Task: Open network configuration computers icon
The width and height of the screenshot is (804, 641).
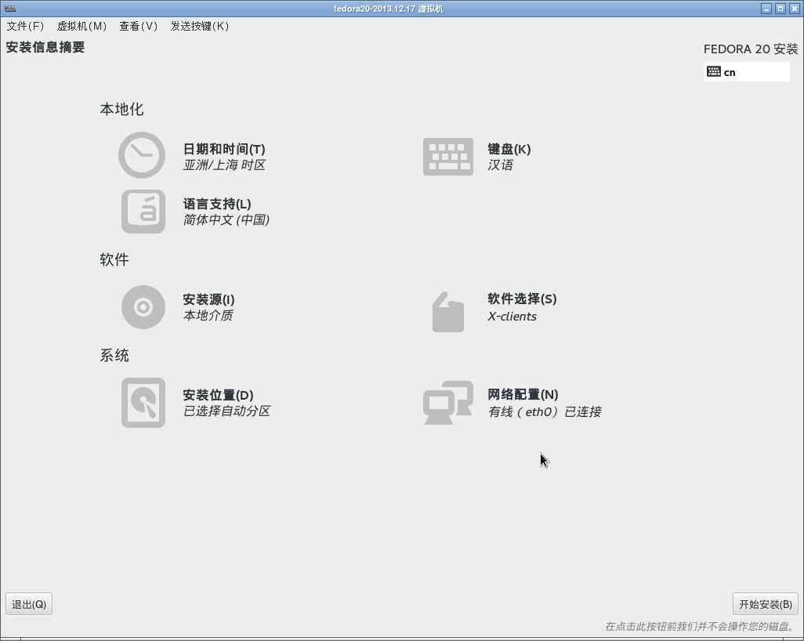Action: click(x=448, y=403)
